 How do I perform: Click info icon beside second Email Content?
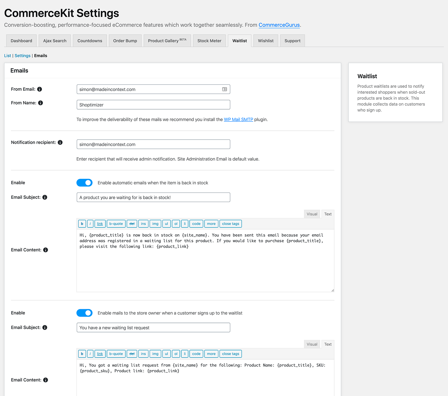pyautogui.click(x=45, y=380)
